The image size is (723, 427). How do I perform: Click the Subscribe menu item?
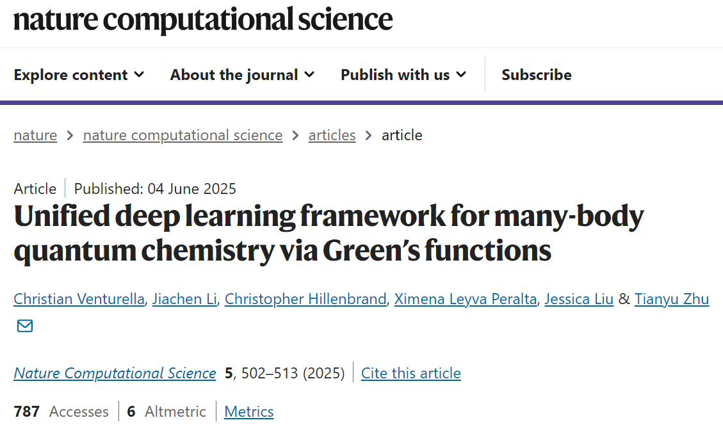(536, 75)
